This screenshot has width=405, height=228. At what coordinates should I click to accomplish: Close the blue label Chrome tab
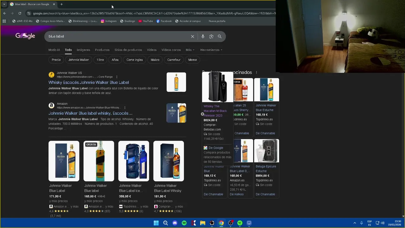coord(54,4)
